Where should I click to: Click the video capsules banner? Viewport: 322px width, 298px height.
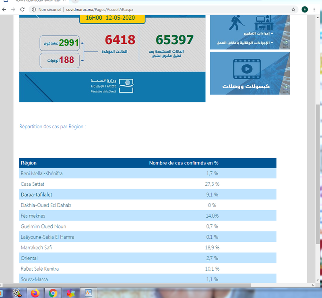250,73
